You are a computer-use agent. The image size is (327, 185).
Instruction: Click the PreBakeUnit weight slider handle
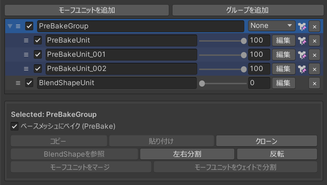(x=243, y=41)
